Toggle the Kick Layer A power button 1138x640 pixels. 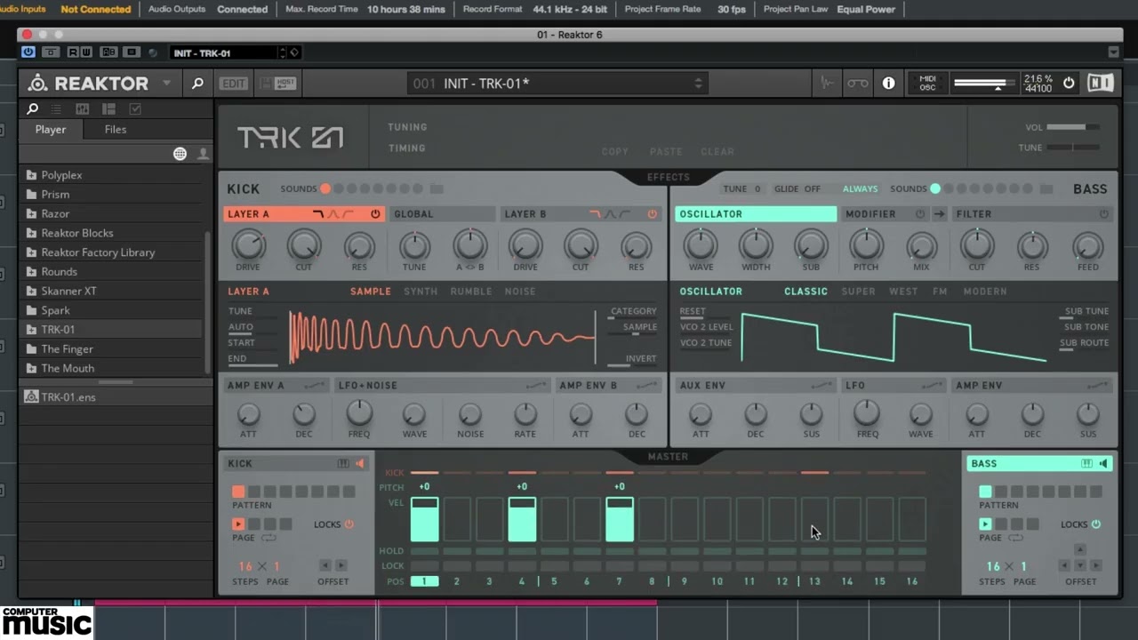coord(375,214)
